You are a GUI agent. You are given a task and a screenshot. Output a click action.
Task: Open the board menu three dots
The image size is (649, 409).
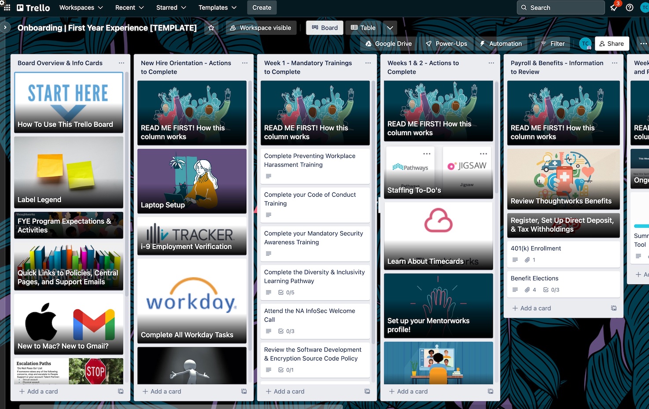coord(643,44)
